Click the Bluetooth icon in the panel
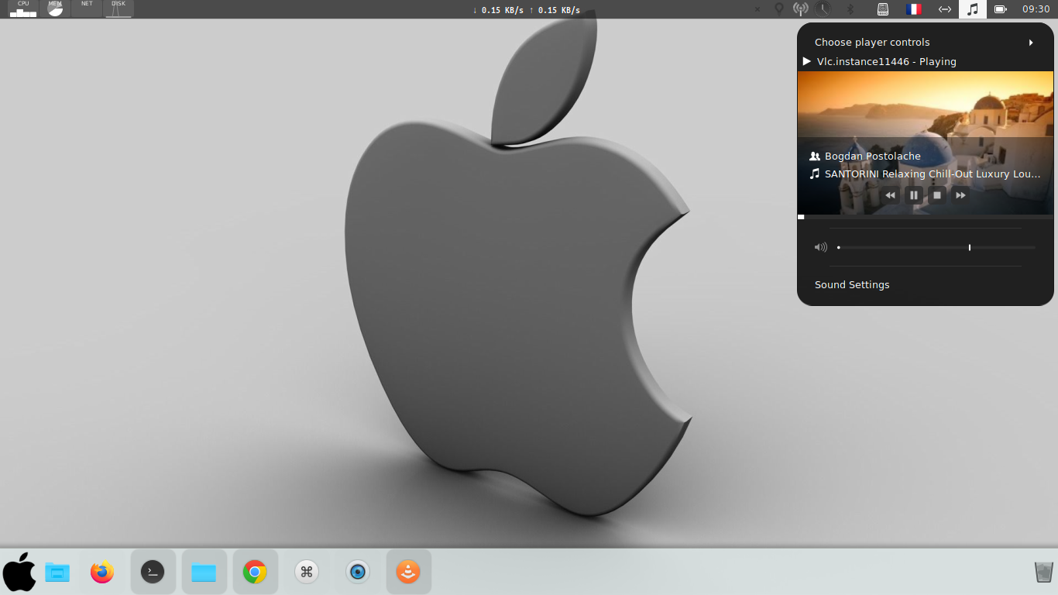Screen dimensions: 1058x595 pyautogui.click(x=850, y=9)
